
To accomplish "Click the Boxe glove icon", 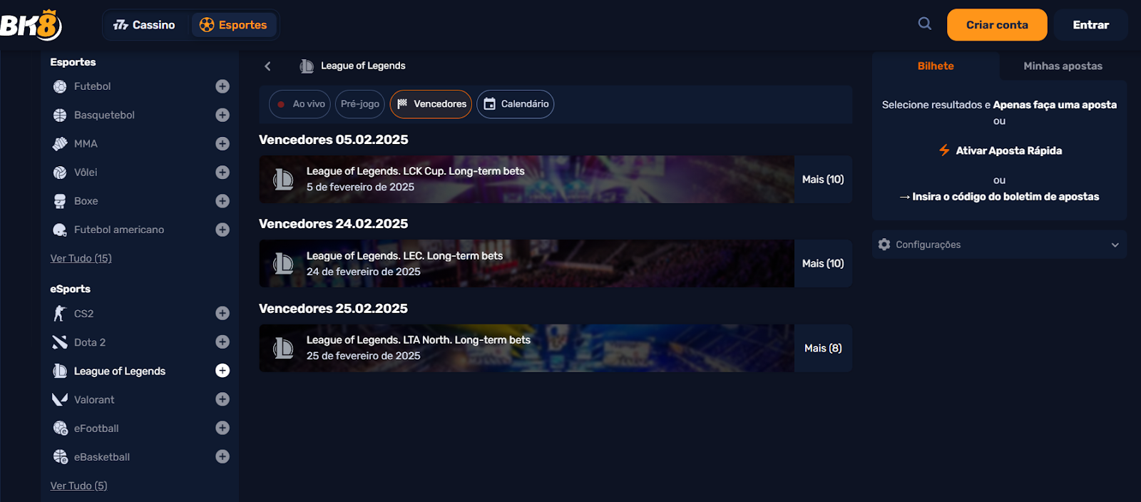I will tap(60, 201).
